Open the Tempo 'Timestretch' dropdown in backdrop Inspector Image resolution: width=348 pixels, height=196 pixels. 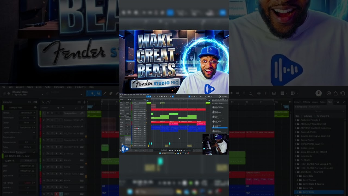pyautogui.click(x=28, y=113)
